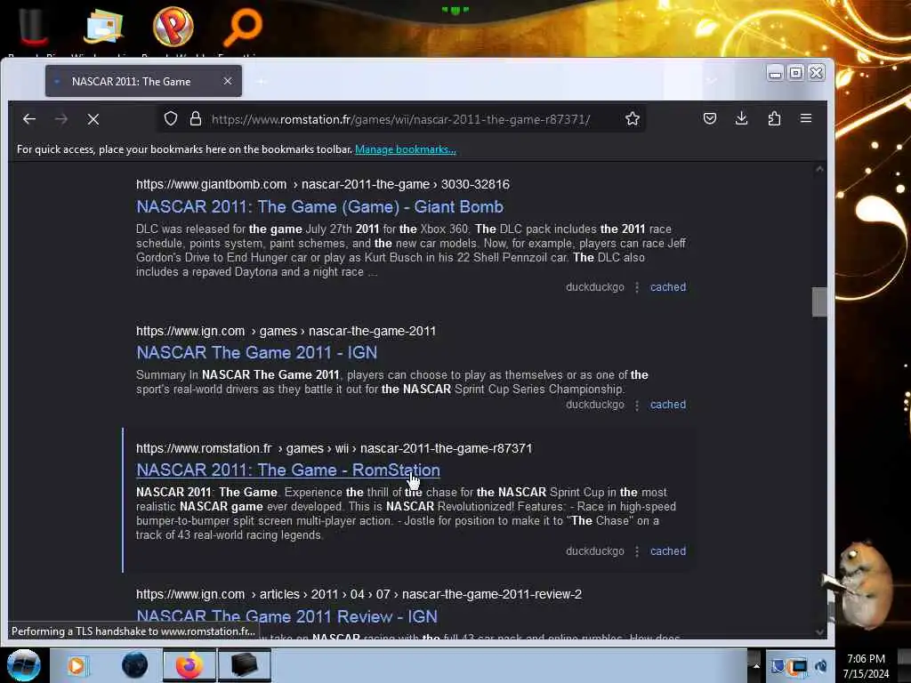Open the list all tabs dropdown arrow
The image size is (911, 683).
[x=711, y=80]
